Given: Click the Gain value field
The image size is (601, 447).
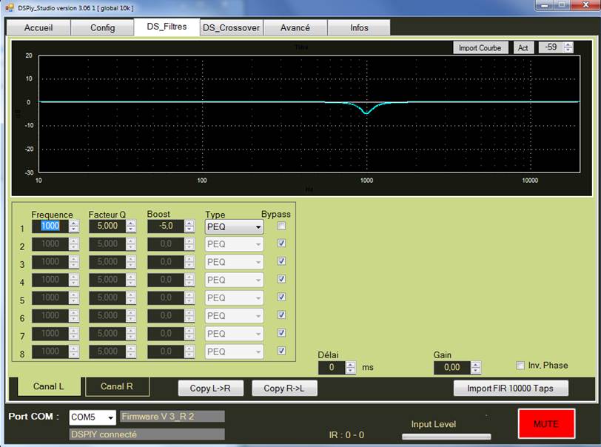Looking at the screenshot, I should (452, 368).
